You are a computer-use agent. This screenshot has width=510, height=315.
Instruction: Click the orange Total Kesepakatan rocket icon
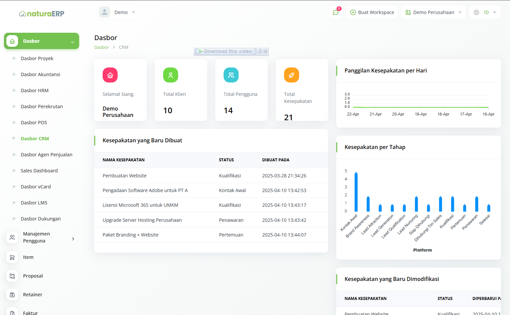click(291, 75)
